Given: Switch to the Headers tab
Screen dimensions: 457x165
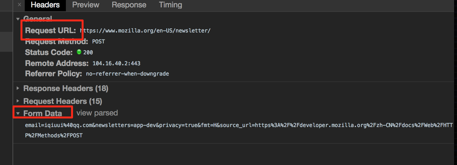Looking at the screenshot, I should coord(45,5).
